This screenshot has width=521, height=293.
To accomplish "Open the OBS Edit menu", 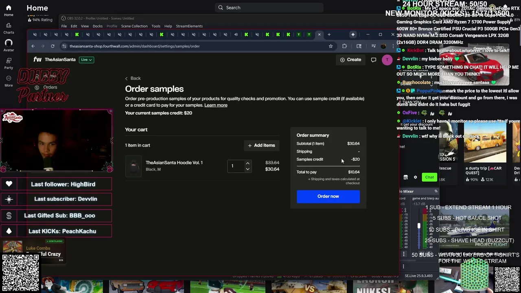I will point(74,26).
